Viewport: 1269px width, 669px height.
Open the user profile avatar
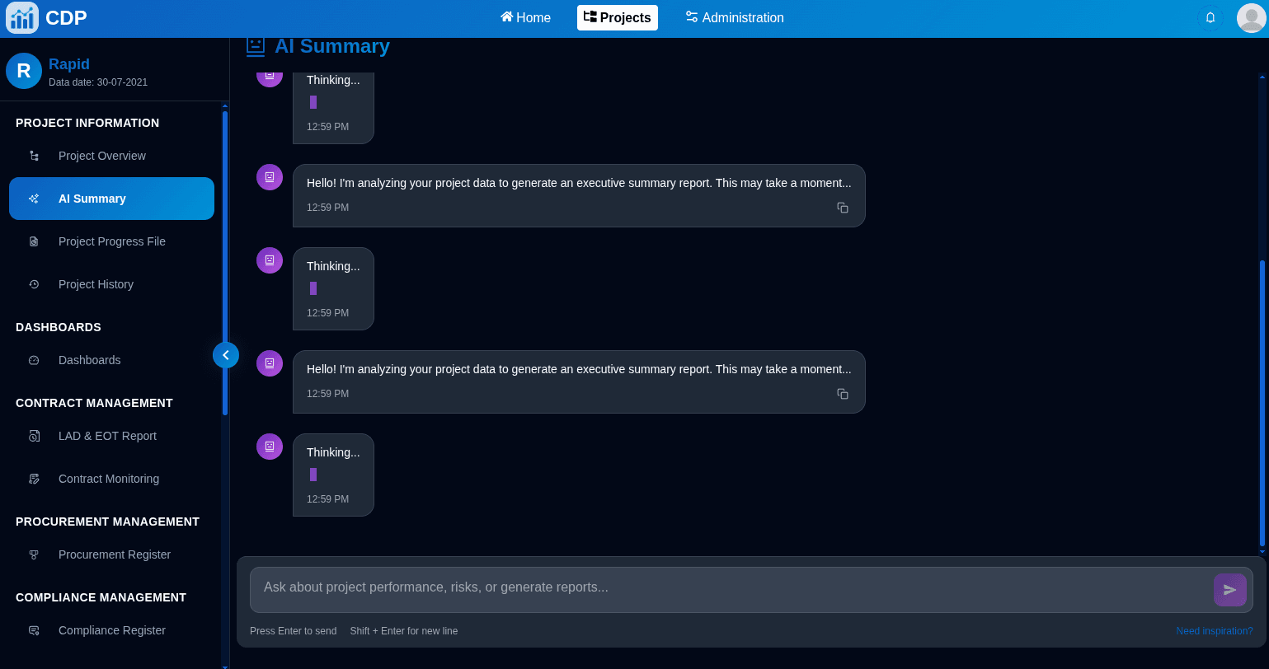coord(1251,17)
